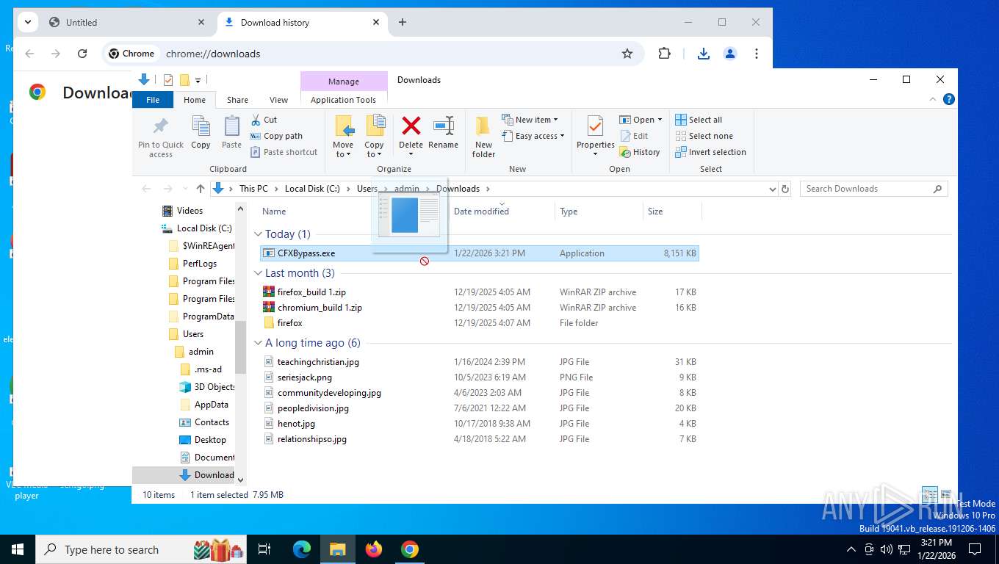Switch to the Share ribbon tab
999x564 pixels.
pos(237,100)
